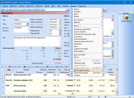The image size is (134, 98).
Task: Click row number 1 selector button
Action: click(3, 76)
